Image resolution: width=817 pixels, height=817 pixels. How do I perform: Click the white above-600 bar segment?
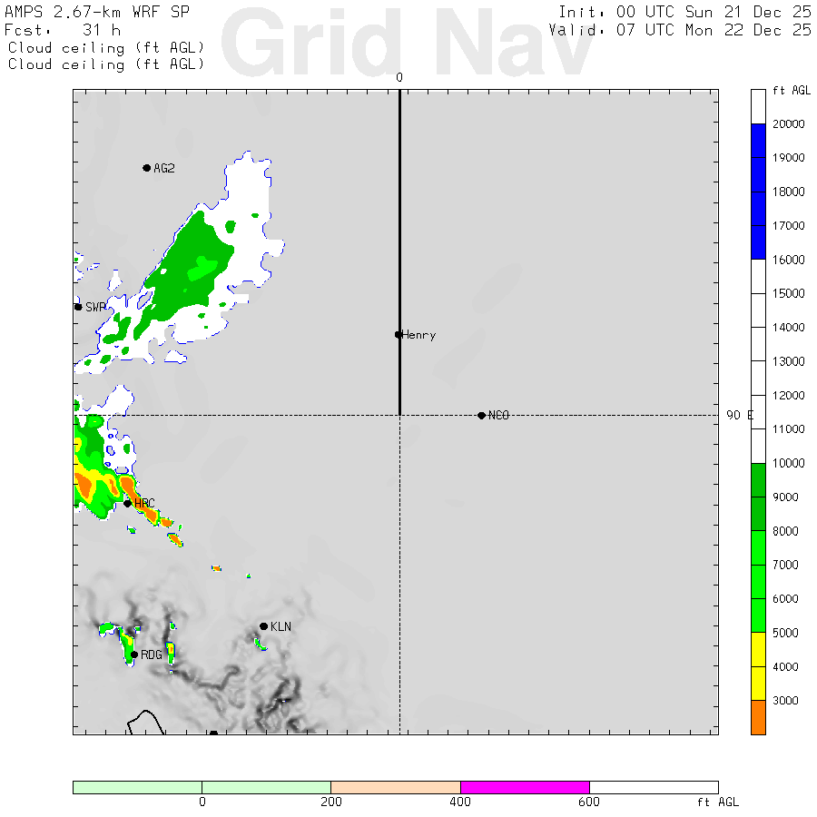point(654,787)
